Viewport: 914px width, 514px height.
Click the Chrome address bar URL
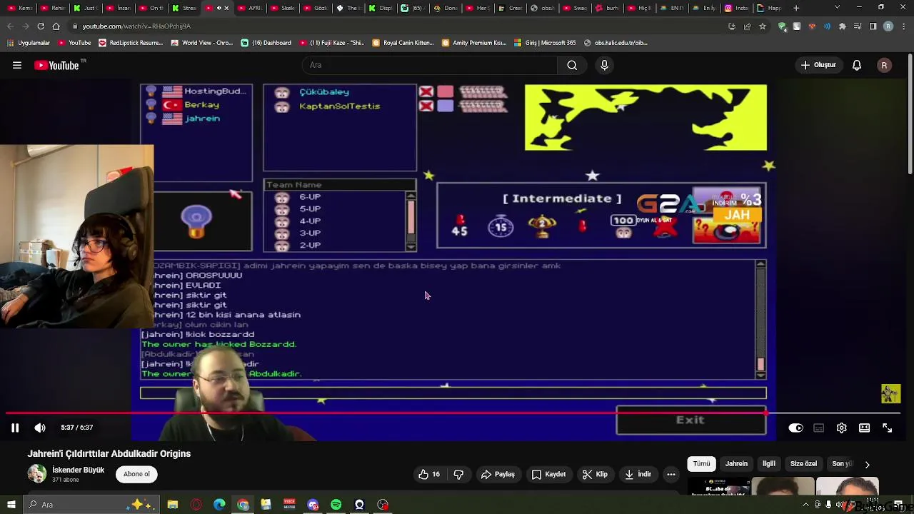pos(136,26)
